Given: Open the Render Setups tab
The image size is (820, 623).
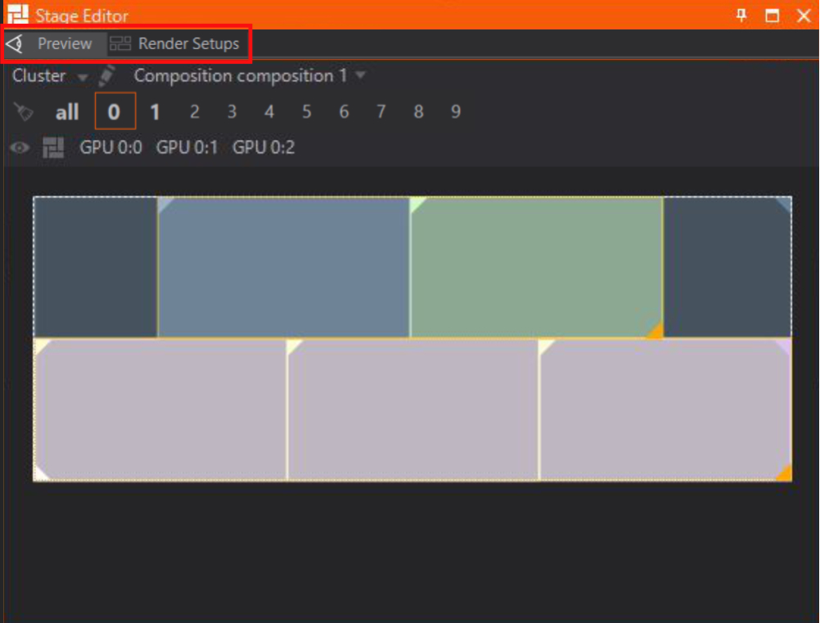Looking at the screenshot, I should pyautogui.click(x=177, y=44).
